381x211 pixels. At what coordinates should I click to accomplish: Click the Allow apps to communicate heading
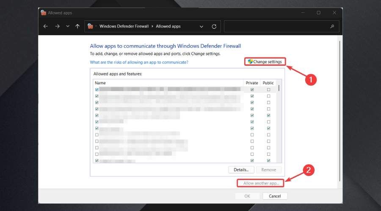[x=166, y=46]
